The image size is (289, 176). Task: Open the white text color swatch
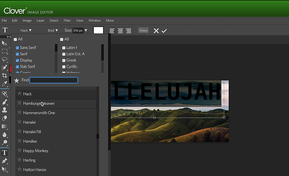coord(98,30)
